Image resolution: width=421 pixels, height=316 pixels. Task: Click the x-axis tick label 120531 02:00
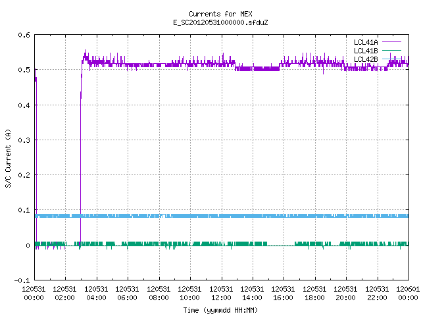tap(64, 294)
